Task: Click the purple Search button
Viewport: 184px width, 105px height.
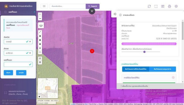Action: [x=93, y=6]
